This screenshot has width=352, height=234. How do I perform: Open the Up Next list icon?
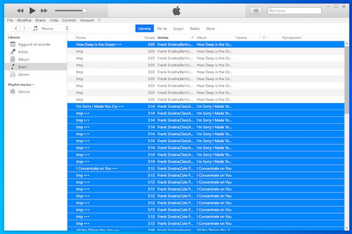point(256,10)
